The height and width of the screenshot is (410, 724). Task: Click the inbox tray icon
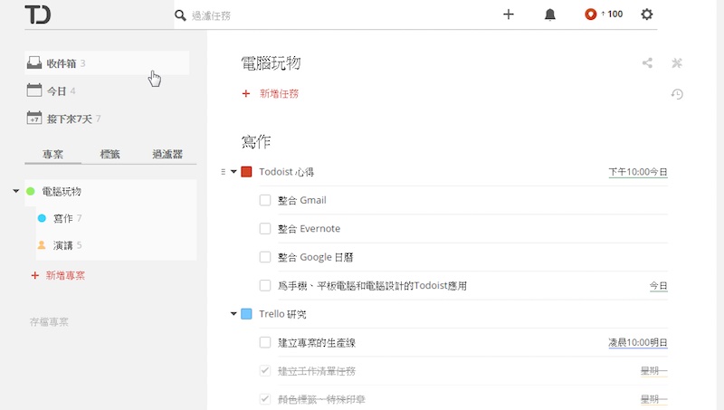point(34,62)
